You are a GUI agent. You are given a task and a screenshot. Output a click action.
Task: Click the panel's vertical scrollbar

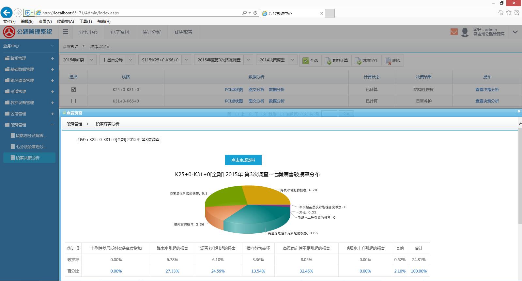(520, 173)
